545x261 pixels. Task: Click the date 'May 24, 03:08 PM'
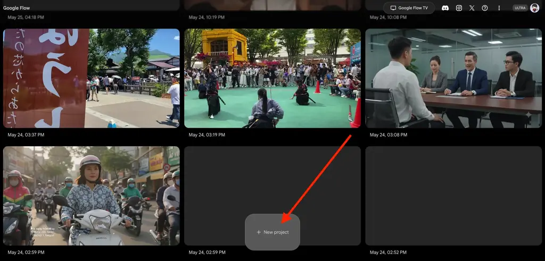(x=388, y=134)
